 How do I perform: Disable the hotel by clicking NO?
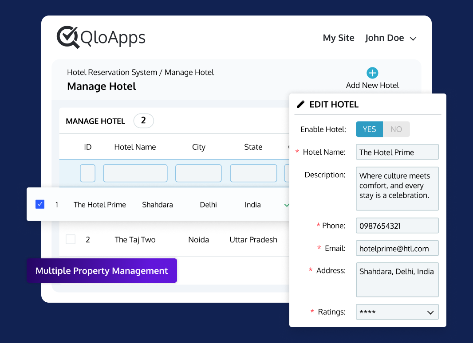(x=396, y=129)
